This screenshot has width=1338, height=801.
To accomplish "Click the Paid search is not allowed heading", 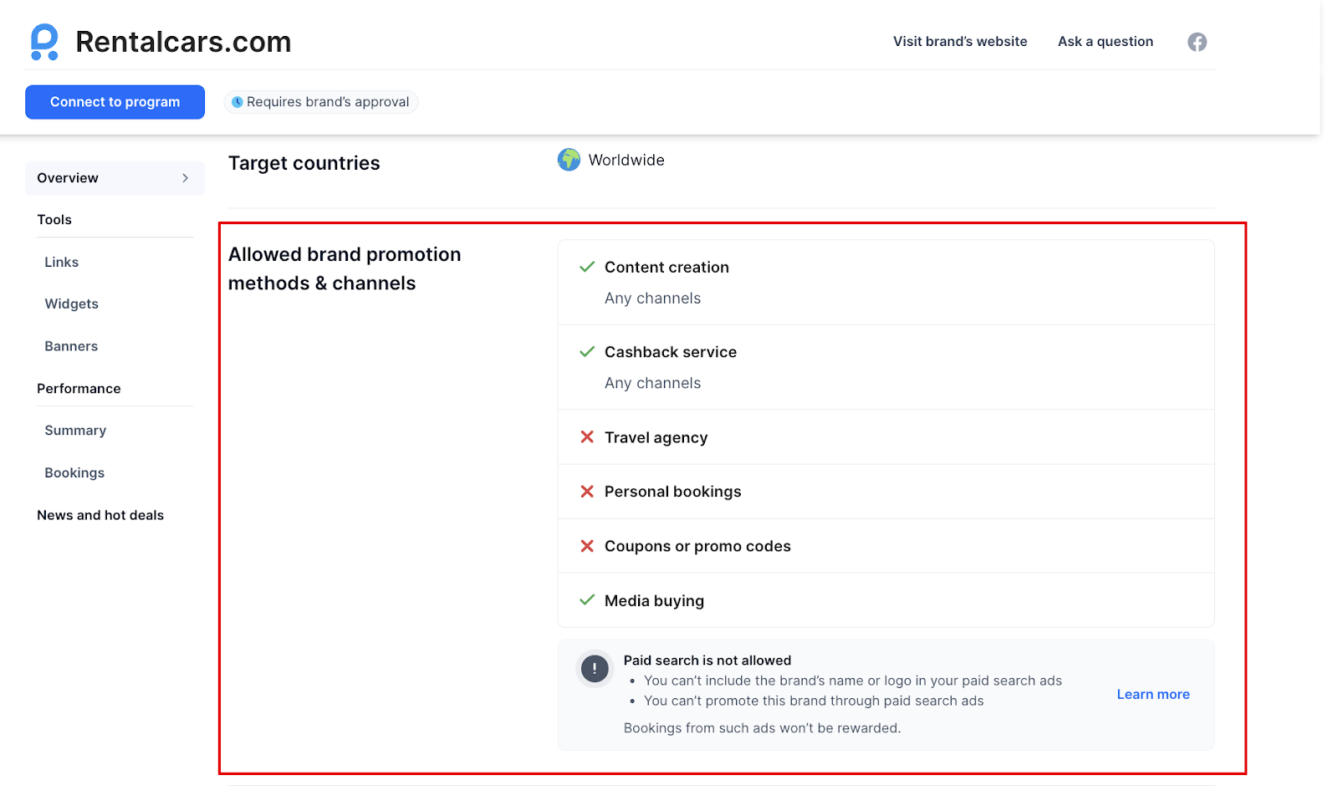I will [707, 661].
